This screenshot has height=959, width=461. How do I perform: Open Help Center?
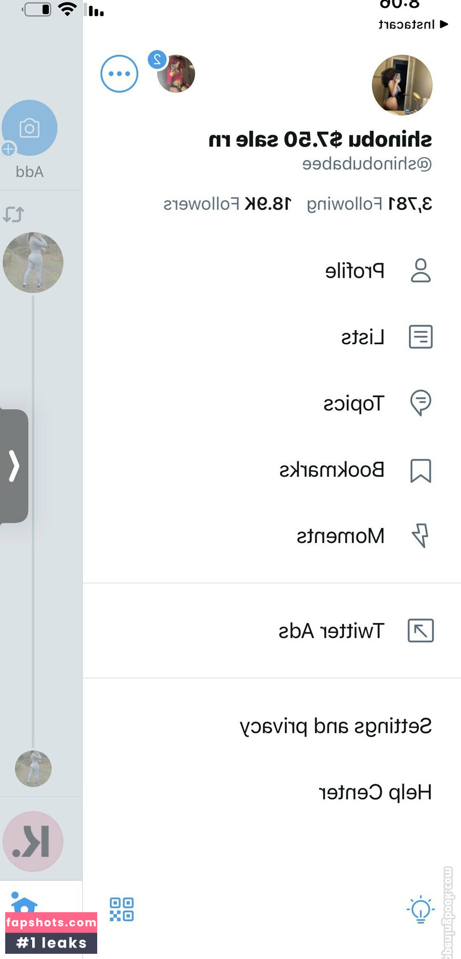tap(375, 792)
